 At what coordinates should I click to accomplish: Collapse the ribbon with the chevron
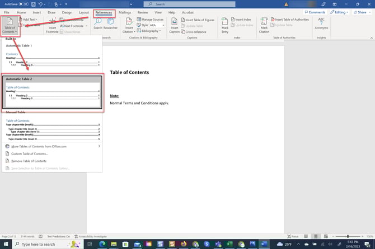[372, 37]
